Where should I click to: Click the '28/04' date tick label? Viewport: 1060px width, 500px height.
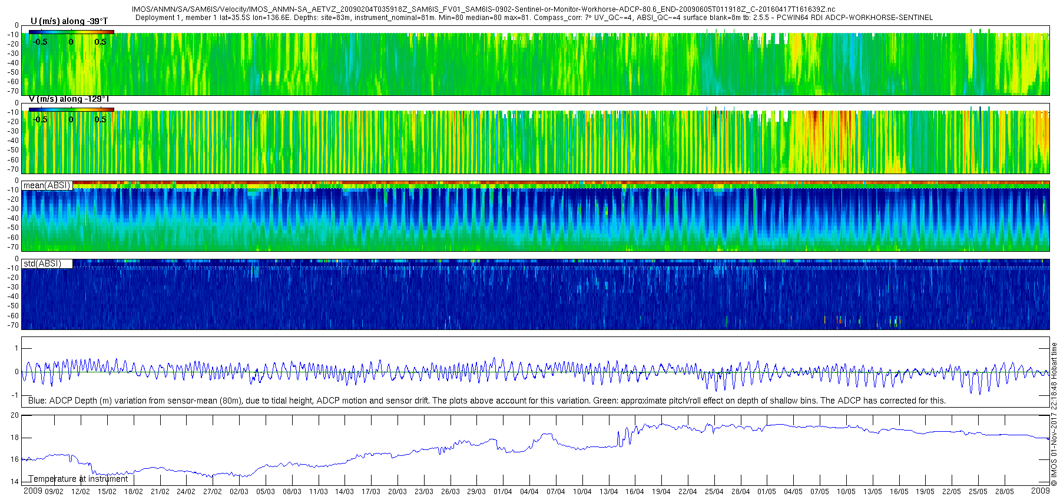(x=741, y=492)
